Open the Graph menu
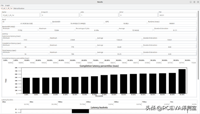This screenshot has height=114, width=200. point(7,5)
